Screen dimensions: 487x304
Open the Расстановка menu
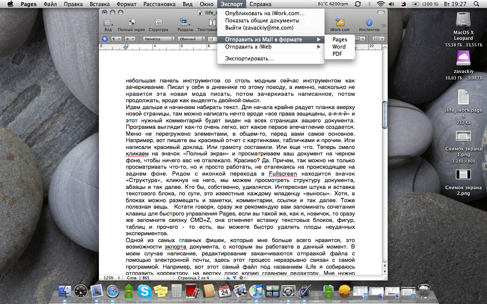[x=159, y=4]
